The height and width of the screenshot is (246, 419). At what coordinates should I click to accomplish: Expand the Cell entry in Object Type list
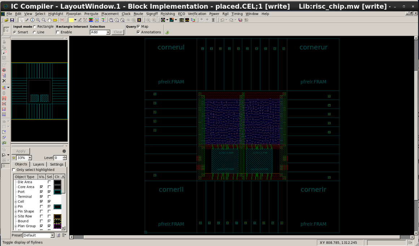(16, 202)
